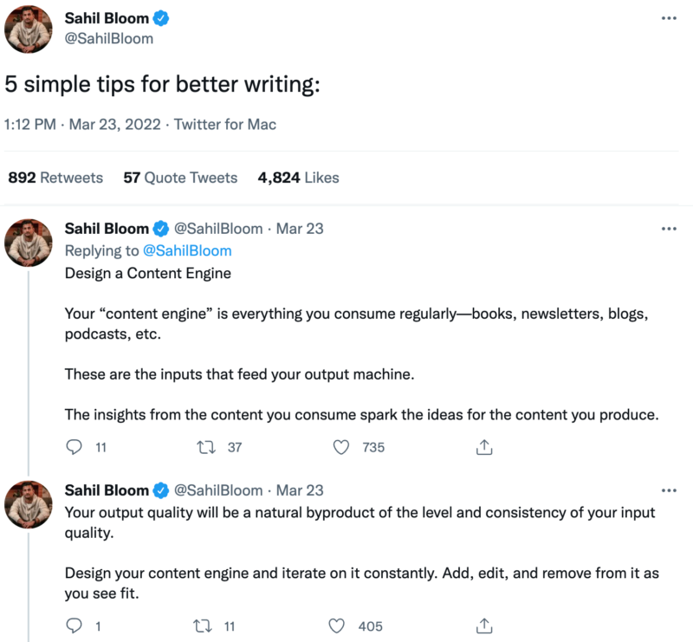Image resolution: width=693 pixels, height=642 pixels.
Task: Like the tweet with 405 likes
Action: coord(336,626)
